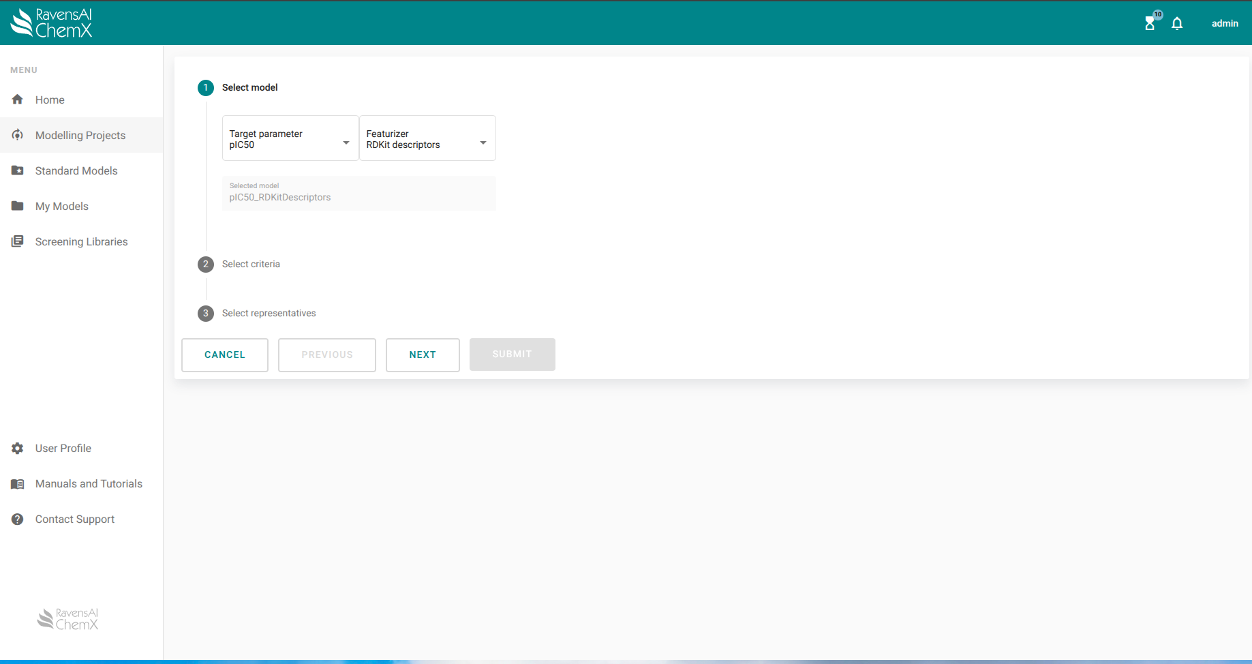This screenshot has height=664, width=1252.
Task: Click the Screening Libraries icon
Action: (x=18, y=241)
